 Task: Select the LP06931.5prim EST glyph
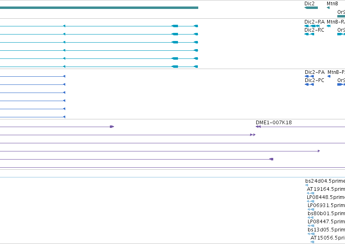tap(311, 209)
